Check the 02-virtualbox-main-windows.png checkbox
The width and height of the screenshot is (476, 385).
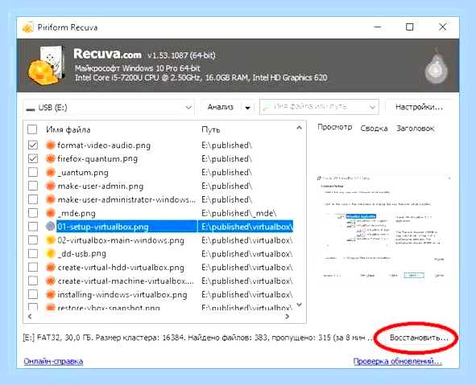(x=33, y=240)
